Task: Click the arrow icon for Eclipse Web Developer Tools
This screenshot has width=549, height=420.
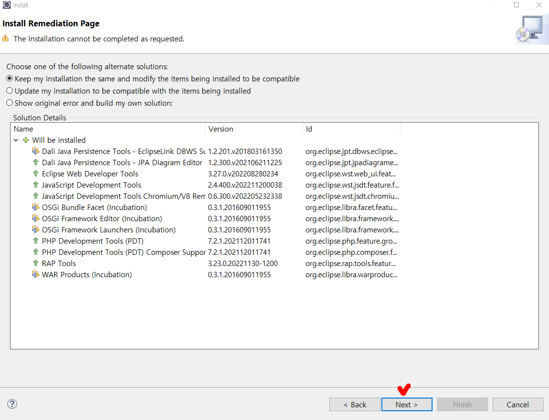Action: 36,173
